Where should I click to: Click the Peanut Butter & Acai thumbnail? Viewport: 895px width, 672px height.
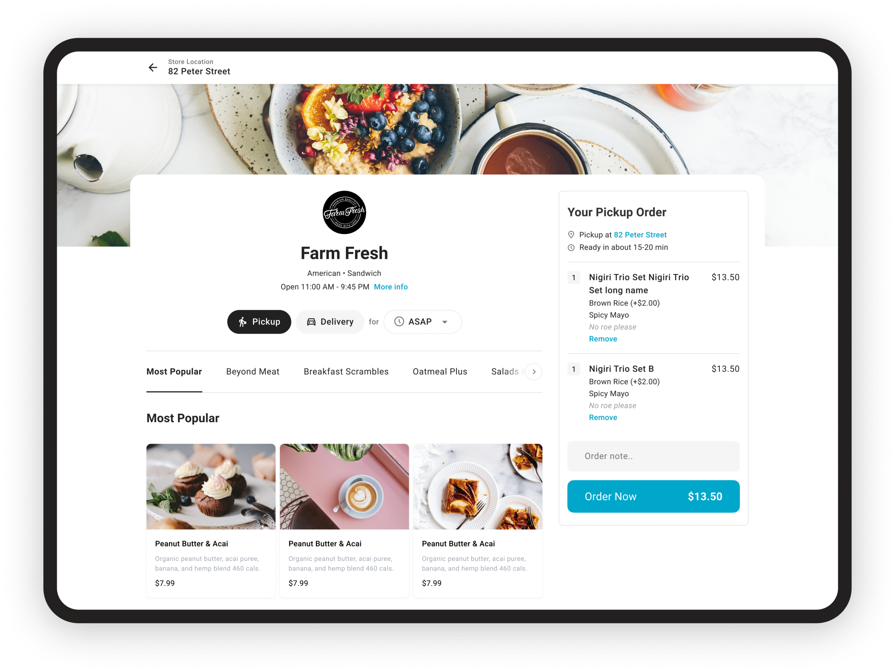211,485
